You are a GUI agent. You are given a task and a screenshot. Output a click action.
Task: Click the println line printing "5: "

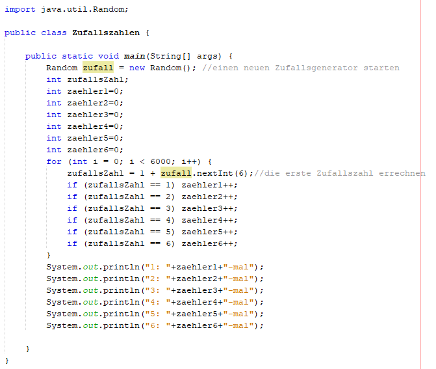(155, 314)
